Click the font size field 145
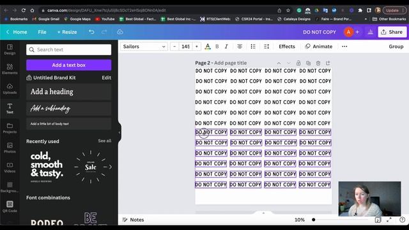 186,47
